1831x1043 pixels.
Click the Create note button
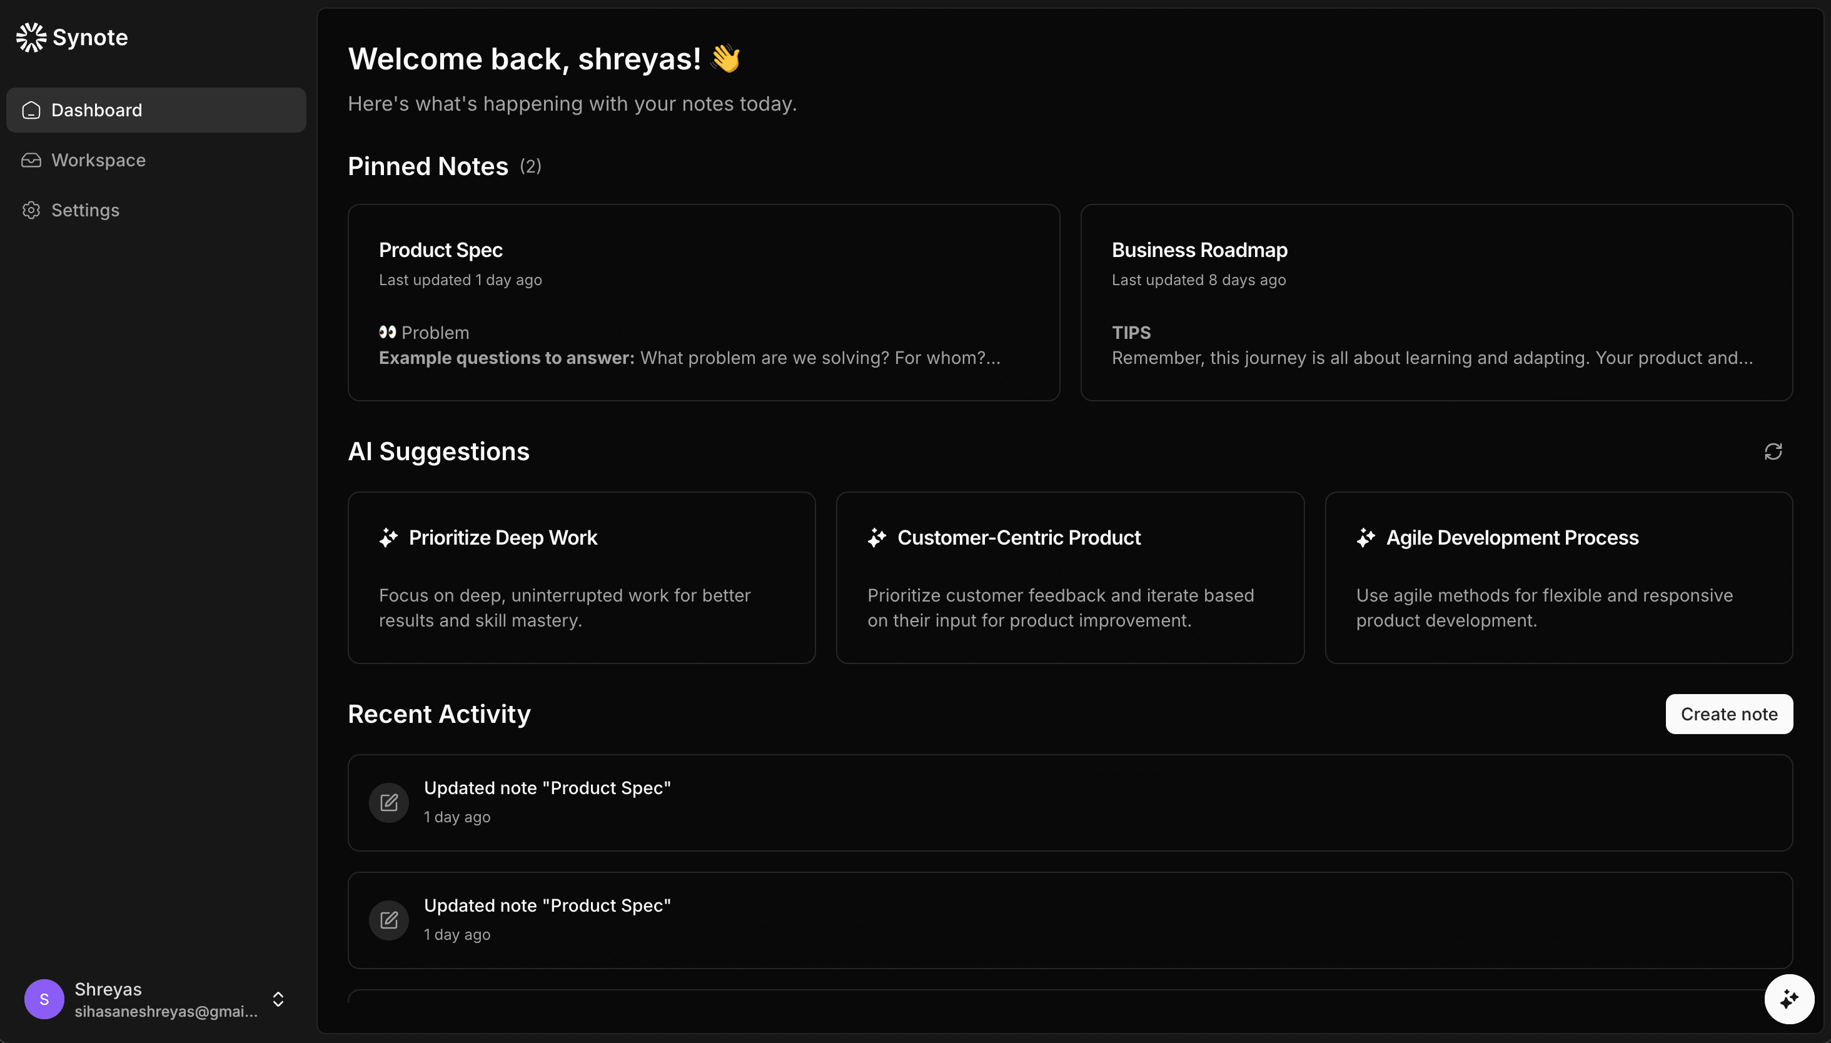coord(1728,713)
